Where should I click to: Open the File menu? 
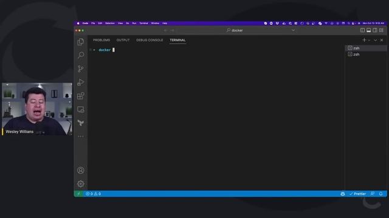pos(93,23)
